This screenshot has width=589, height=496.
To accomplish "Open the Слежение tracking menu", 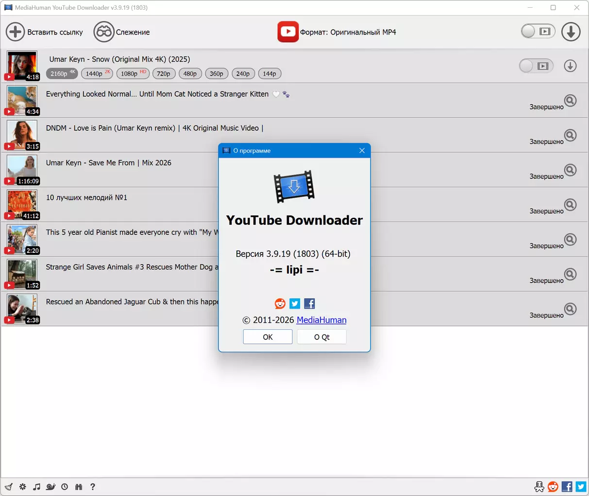I will click(x=122, y=32).
